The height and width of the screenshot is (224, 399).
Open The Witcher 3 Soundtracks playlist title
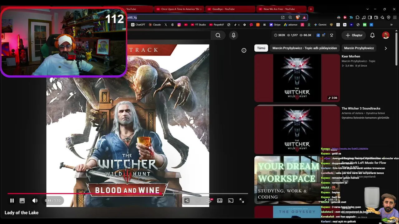(x=361, y=108)
